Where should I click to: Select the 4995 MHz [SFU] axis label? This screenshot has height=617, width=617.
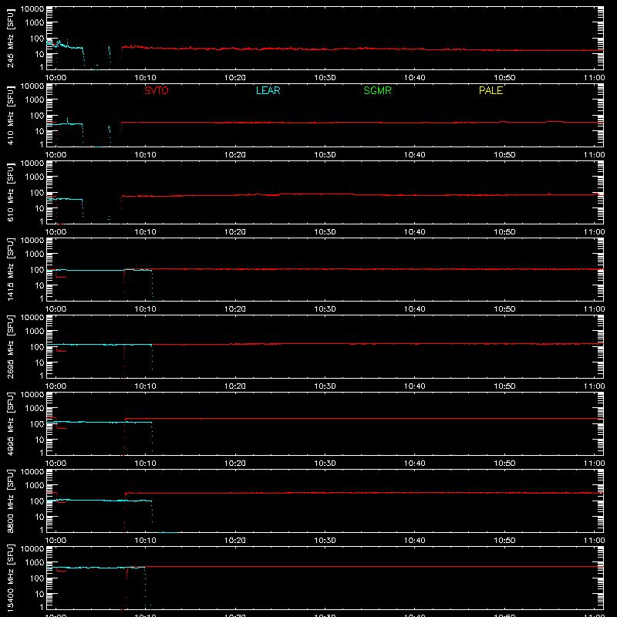click(x=10, y=424)
